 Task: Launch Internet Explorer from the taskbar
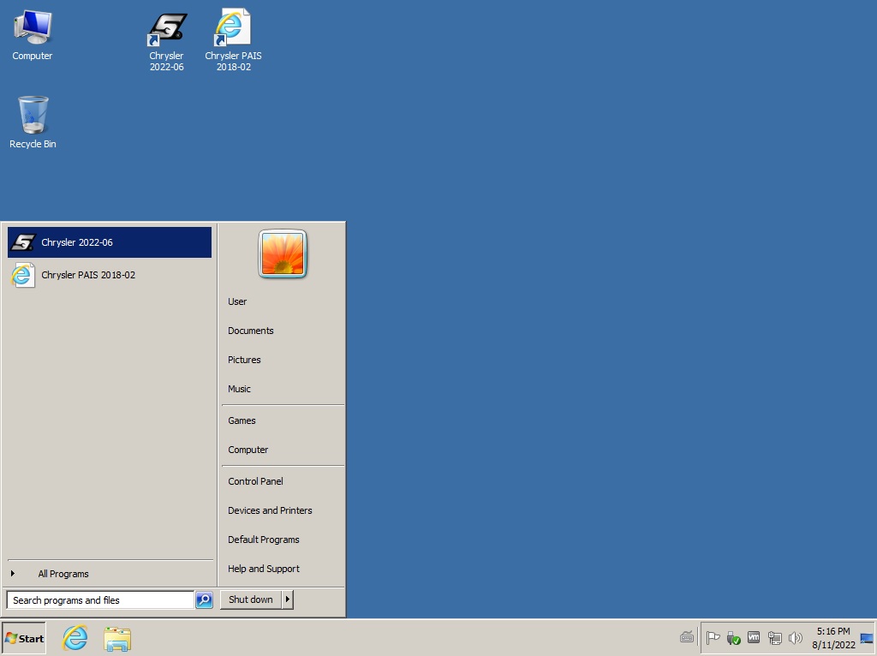tap(75, 638)
